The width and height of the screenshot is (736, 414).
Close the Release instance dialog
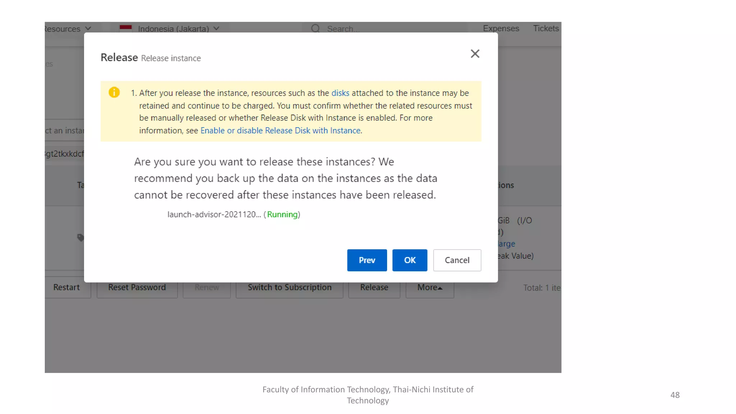[x=475, y=54]
